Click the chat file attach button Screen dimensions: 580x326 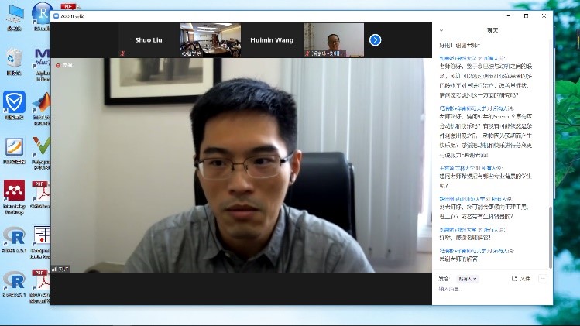pyautogui.click(x=521, y=278)
